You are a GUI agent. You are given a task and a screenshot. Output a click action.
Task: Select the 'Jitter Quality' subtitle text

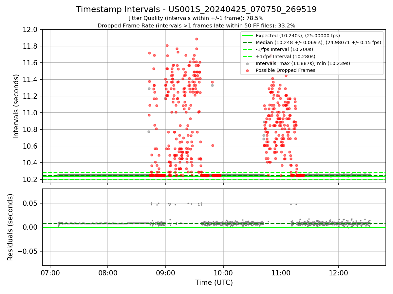click(x=196, y=18)
